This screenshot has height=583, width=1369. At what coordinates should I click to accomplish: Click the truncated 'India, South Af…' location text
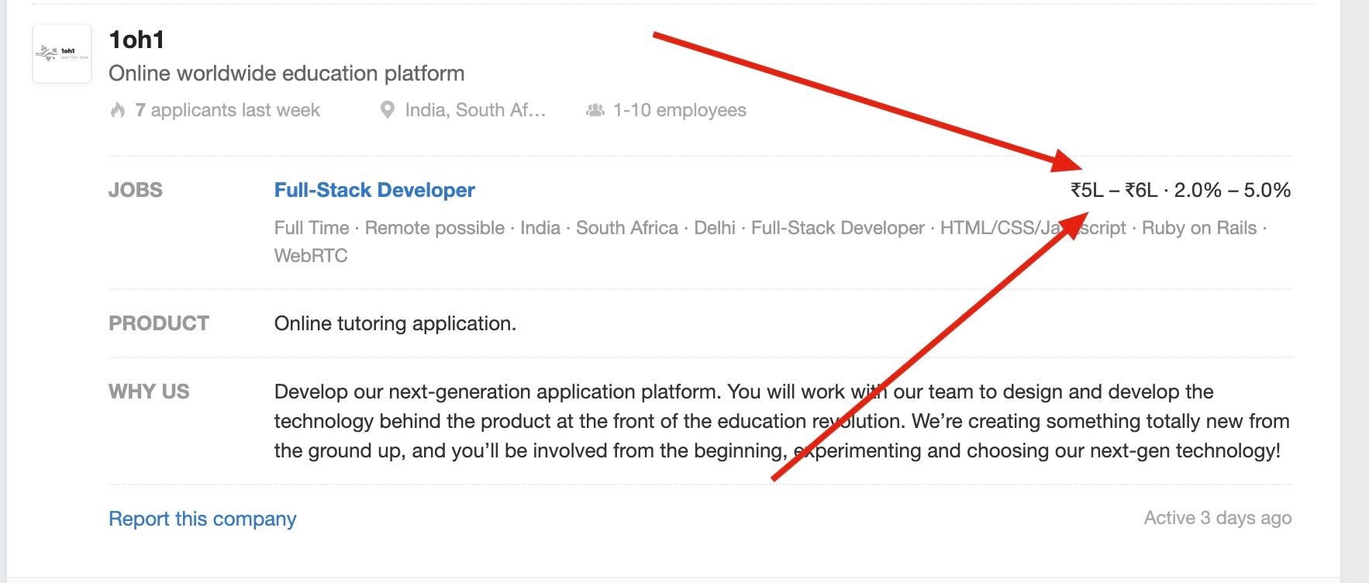click(x=475, y=110)
